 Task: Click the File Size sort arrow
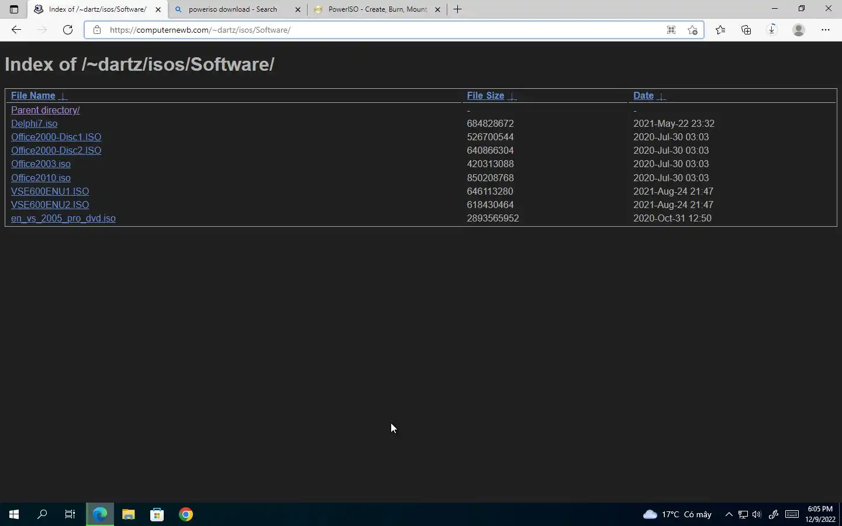512,96
